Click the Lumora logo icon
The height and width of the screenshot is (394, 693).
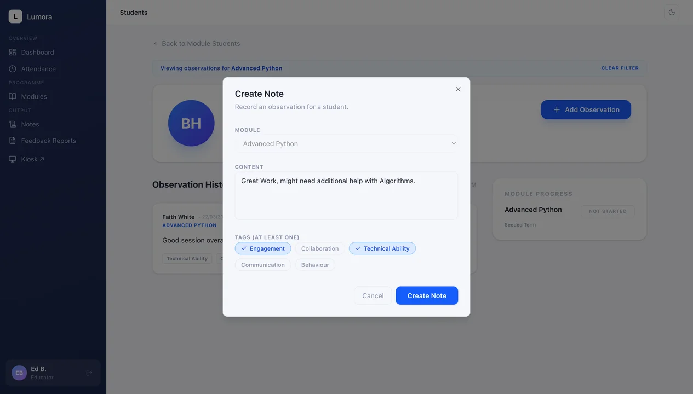pyautogui.click(x=15, y=16)
